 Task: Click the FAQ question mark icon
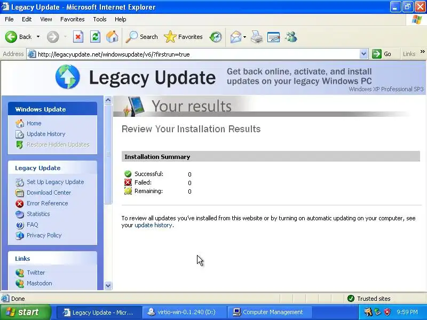[20, 225]
